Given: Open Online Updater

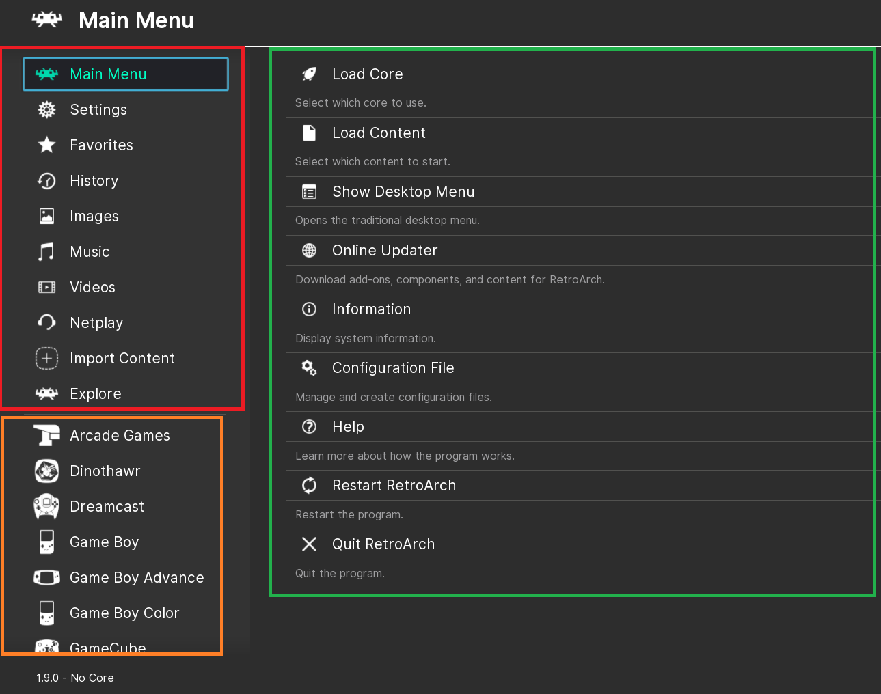Looking at the screenshot, I should pos(582,251).
